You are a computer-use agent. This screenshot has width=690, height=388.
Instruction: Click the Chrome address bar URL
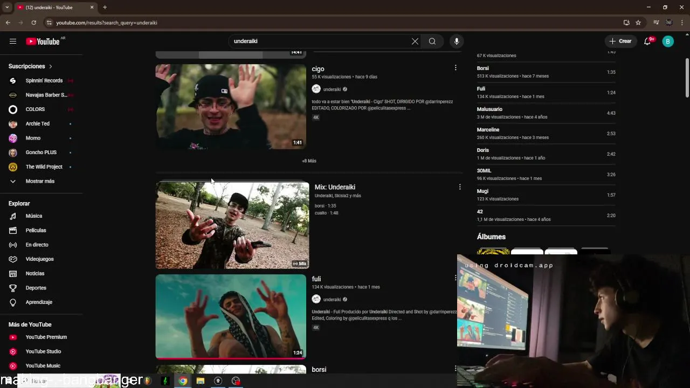[x=107, y=23]
